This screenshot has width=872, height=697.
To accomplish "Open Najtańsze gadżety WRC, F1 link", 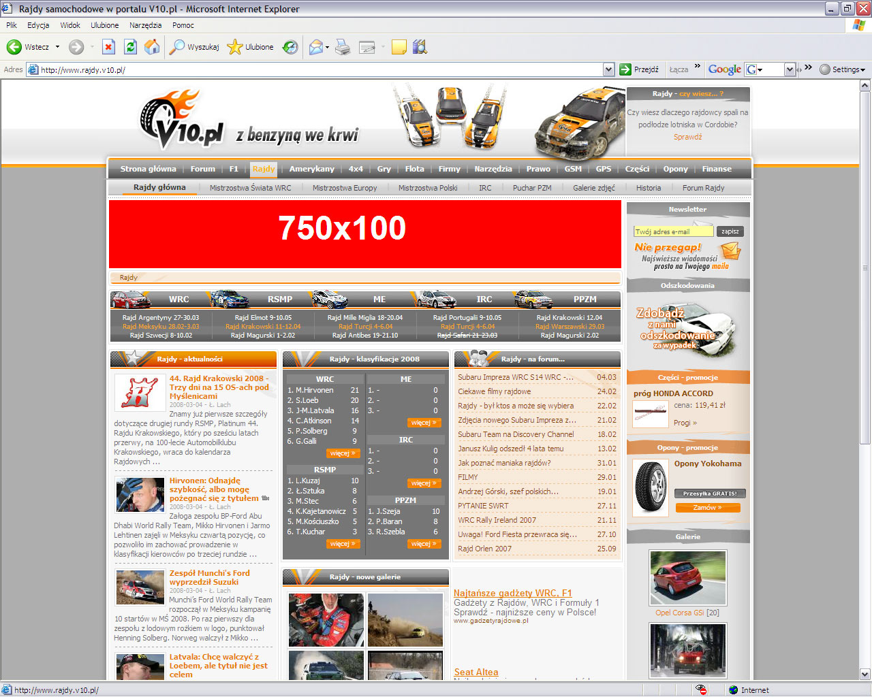I will (513, 593).
